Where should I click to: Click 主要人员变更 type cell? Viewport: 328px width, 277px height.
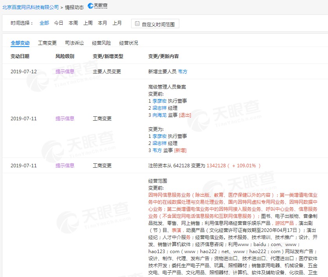(x=107, y=72)
